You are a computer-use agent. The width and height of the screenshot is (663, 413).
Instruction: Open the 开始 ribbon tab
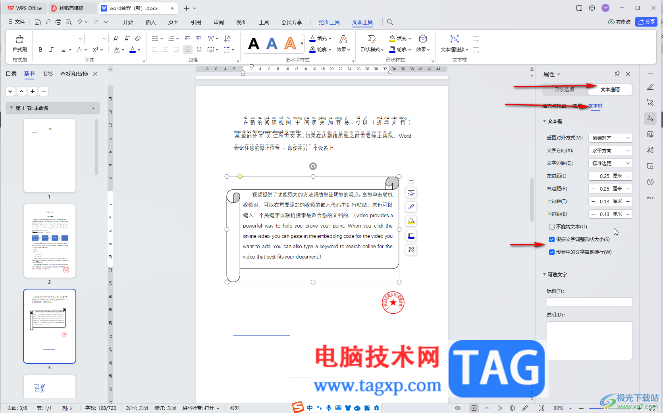128,22
